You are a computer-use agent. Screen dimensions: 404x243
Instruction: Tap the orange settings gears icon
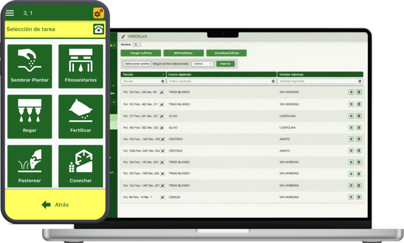pyautogui.click(x=99, y=13)
